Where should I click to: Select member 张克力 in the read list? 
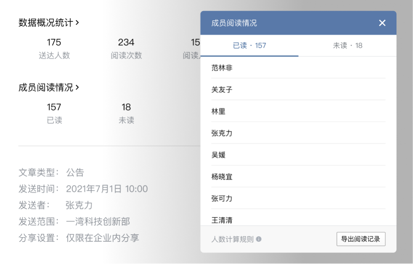pos(222,133)
